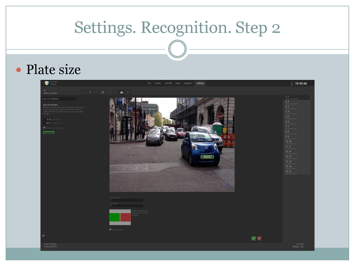Confirm settings with the green checkmark
Viewport: 355px width, 266px height.
tap(253, 238)
